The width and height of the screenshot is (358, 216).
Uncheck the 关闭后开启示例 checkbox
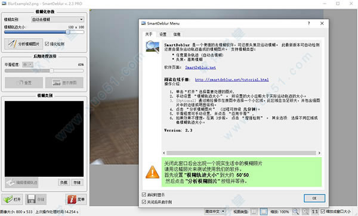coord(144,202)
